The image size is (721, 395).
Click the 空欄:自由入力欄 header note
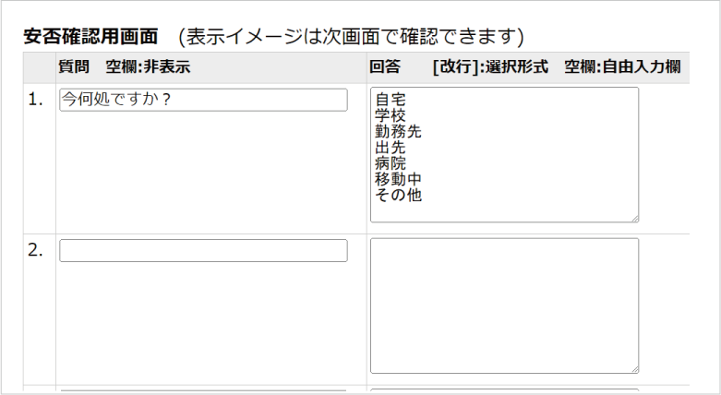click(622, 67)
